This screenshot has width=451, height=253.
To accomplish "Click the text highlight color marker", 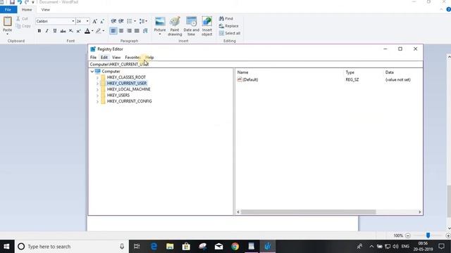I will pyautogui.click(x=99, y=31).
